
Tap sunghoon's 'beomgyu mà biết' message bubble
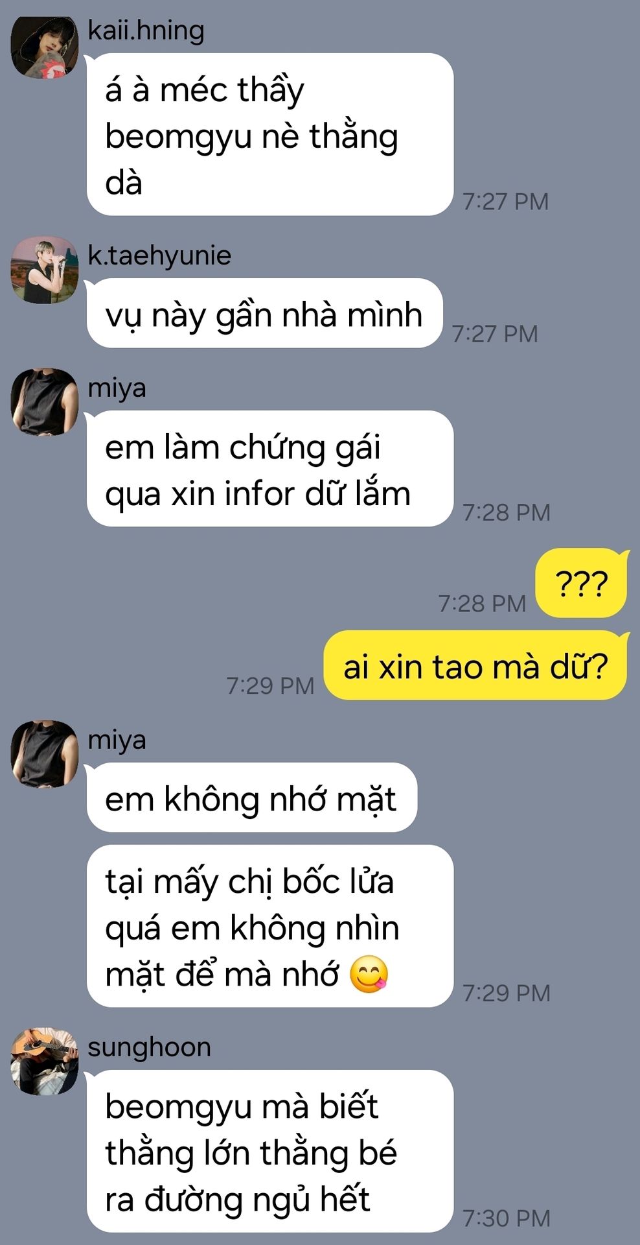pyautogui.click(x=269, y=1151)
